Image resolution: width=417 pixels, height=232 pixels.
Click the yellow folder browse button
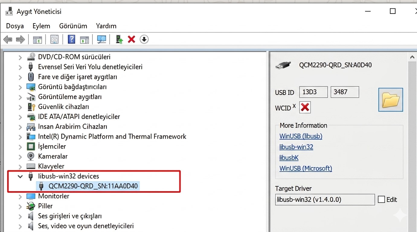(x=390, y=100)
